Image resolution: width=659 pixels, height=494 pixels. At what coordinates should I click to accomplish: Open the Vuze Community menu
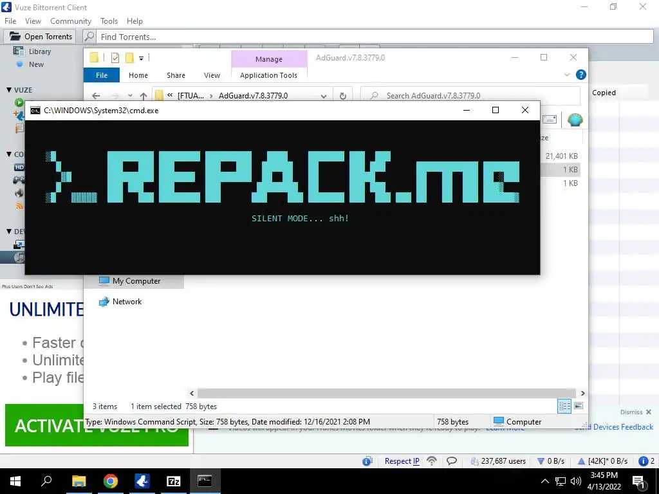point(71,21)
